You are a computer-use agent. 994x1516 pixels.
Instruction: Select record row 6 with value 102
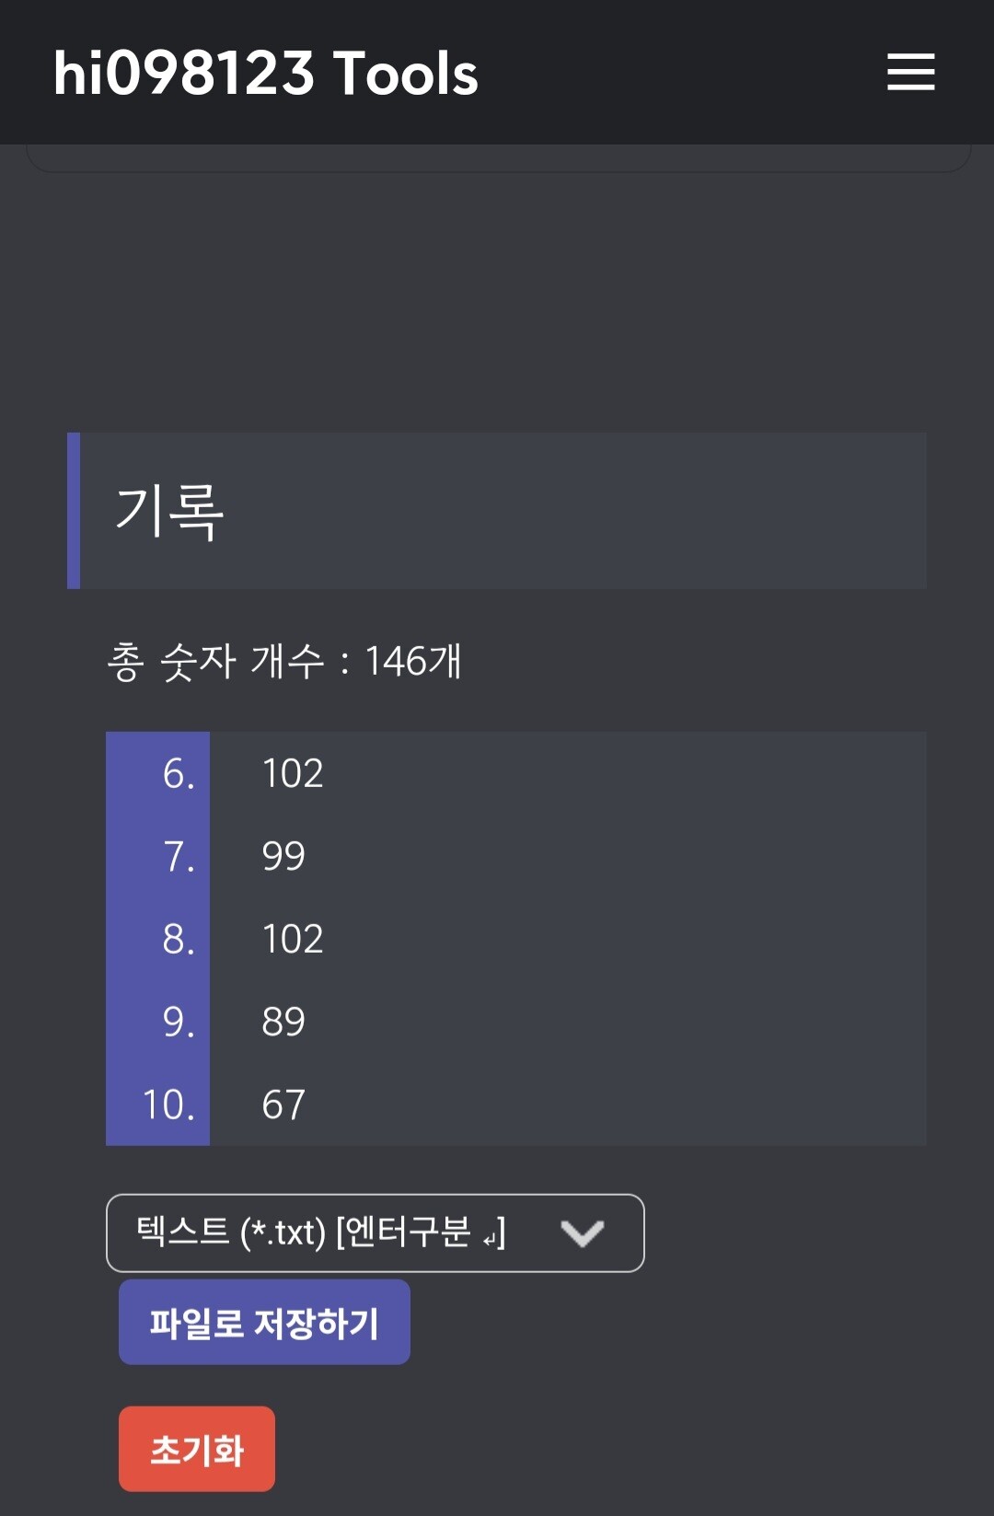click(x=515, y=773)
